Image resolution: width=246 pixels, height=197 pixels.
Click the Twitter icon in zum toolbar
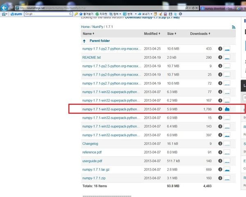tap(175, 14)
